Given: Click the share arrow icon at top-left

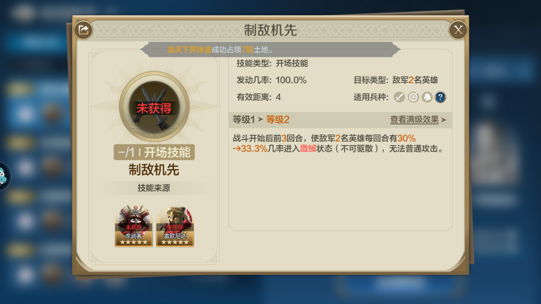Looking at the screenshot, I should [x=83, y=30].
